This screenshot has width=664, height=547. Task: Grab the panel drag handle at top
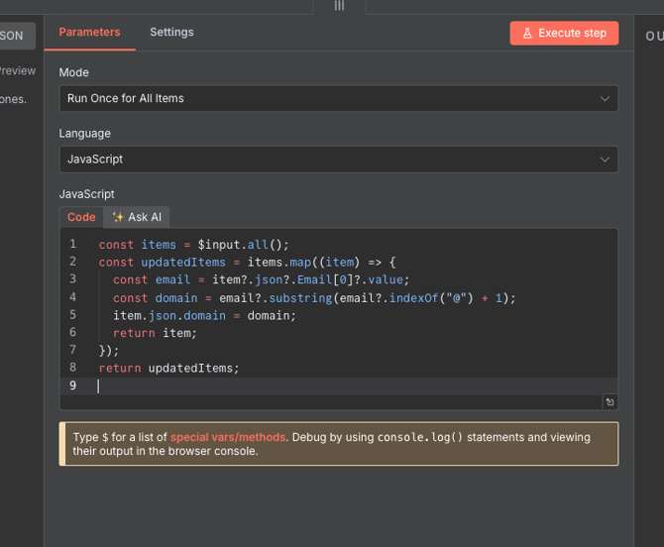(x=339, y=6)
